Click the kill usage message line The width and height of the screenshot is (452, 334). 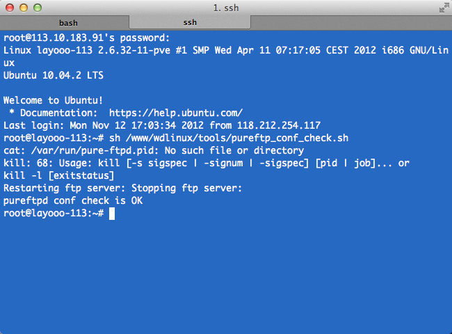[207, 169]
